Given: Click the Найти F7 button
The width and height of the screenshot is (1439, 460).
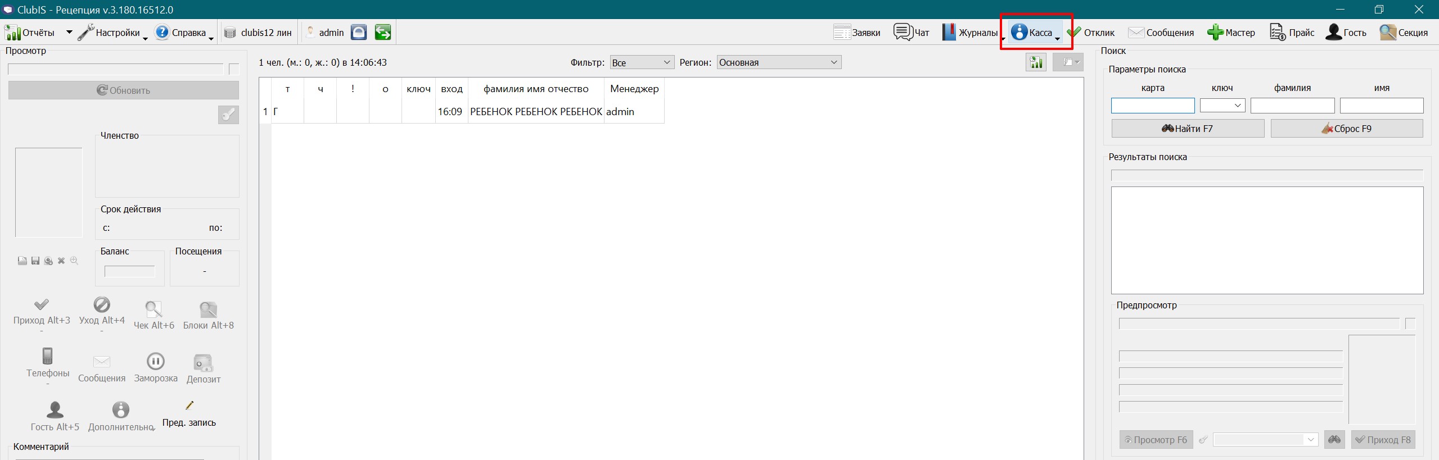Looking at the screenshot, I should (x=1188, y=129).
